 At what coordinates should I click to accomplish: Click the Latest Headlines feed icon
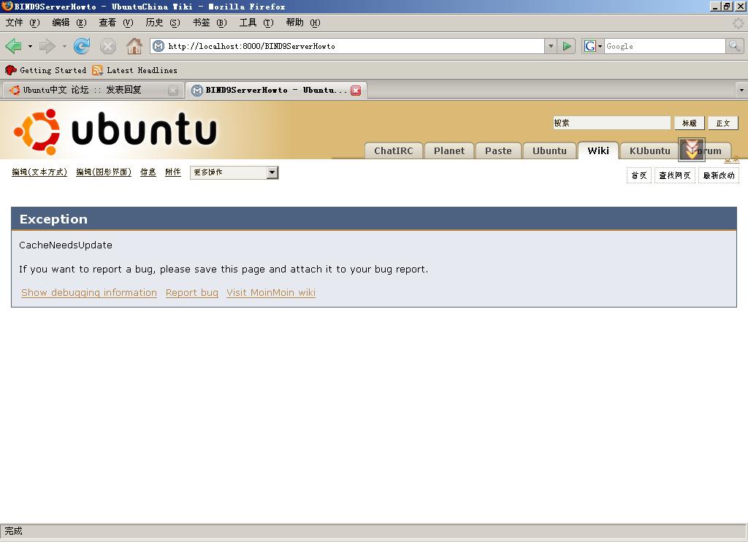(97, 70)
